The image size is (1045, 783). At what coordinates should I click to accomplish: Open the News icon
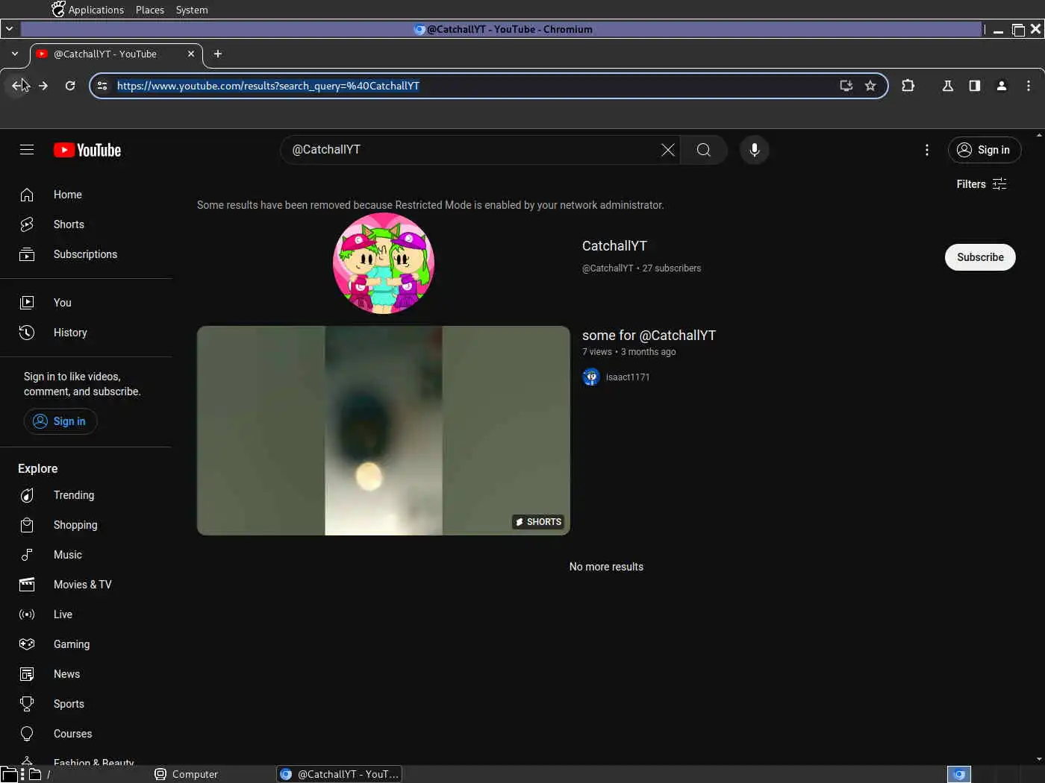click(27, 674)
